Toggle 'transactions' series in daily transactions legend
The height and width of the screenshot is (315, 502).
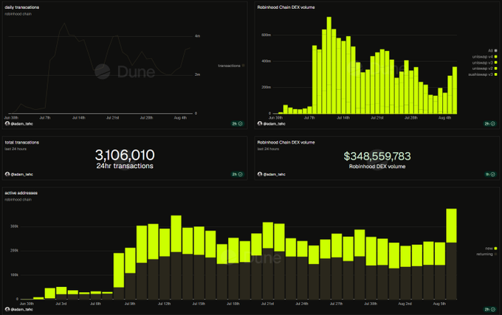(231, 66)
